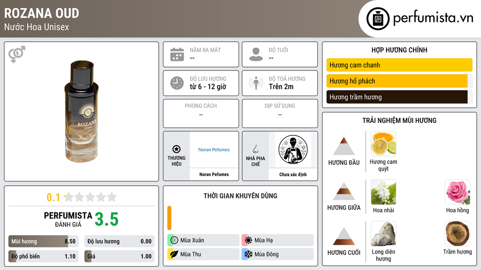Click the 'từ 6 - 12 giờ' longevity value
Screen dimensions: 481x270
[208, 87]
